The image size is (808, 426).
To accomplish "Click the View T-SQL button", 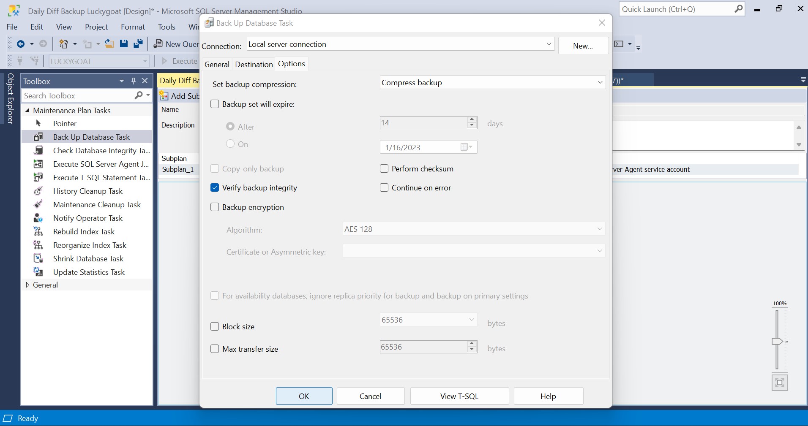I will tap(459, 396).
